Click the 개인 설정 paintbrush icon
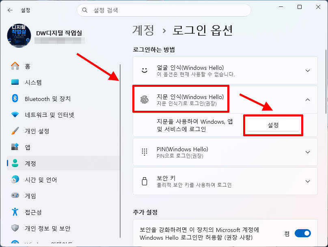The width and height of the screenshot is (328, 247). coord(15,131)
